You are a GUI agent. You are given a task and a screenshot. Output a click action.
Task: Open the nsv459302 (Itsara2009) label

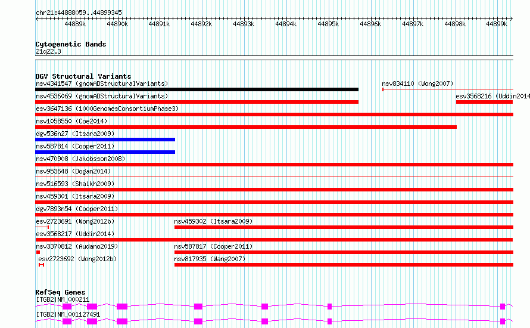coord(213,221)
